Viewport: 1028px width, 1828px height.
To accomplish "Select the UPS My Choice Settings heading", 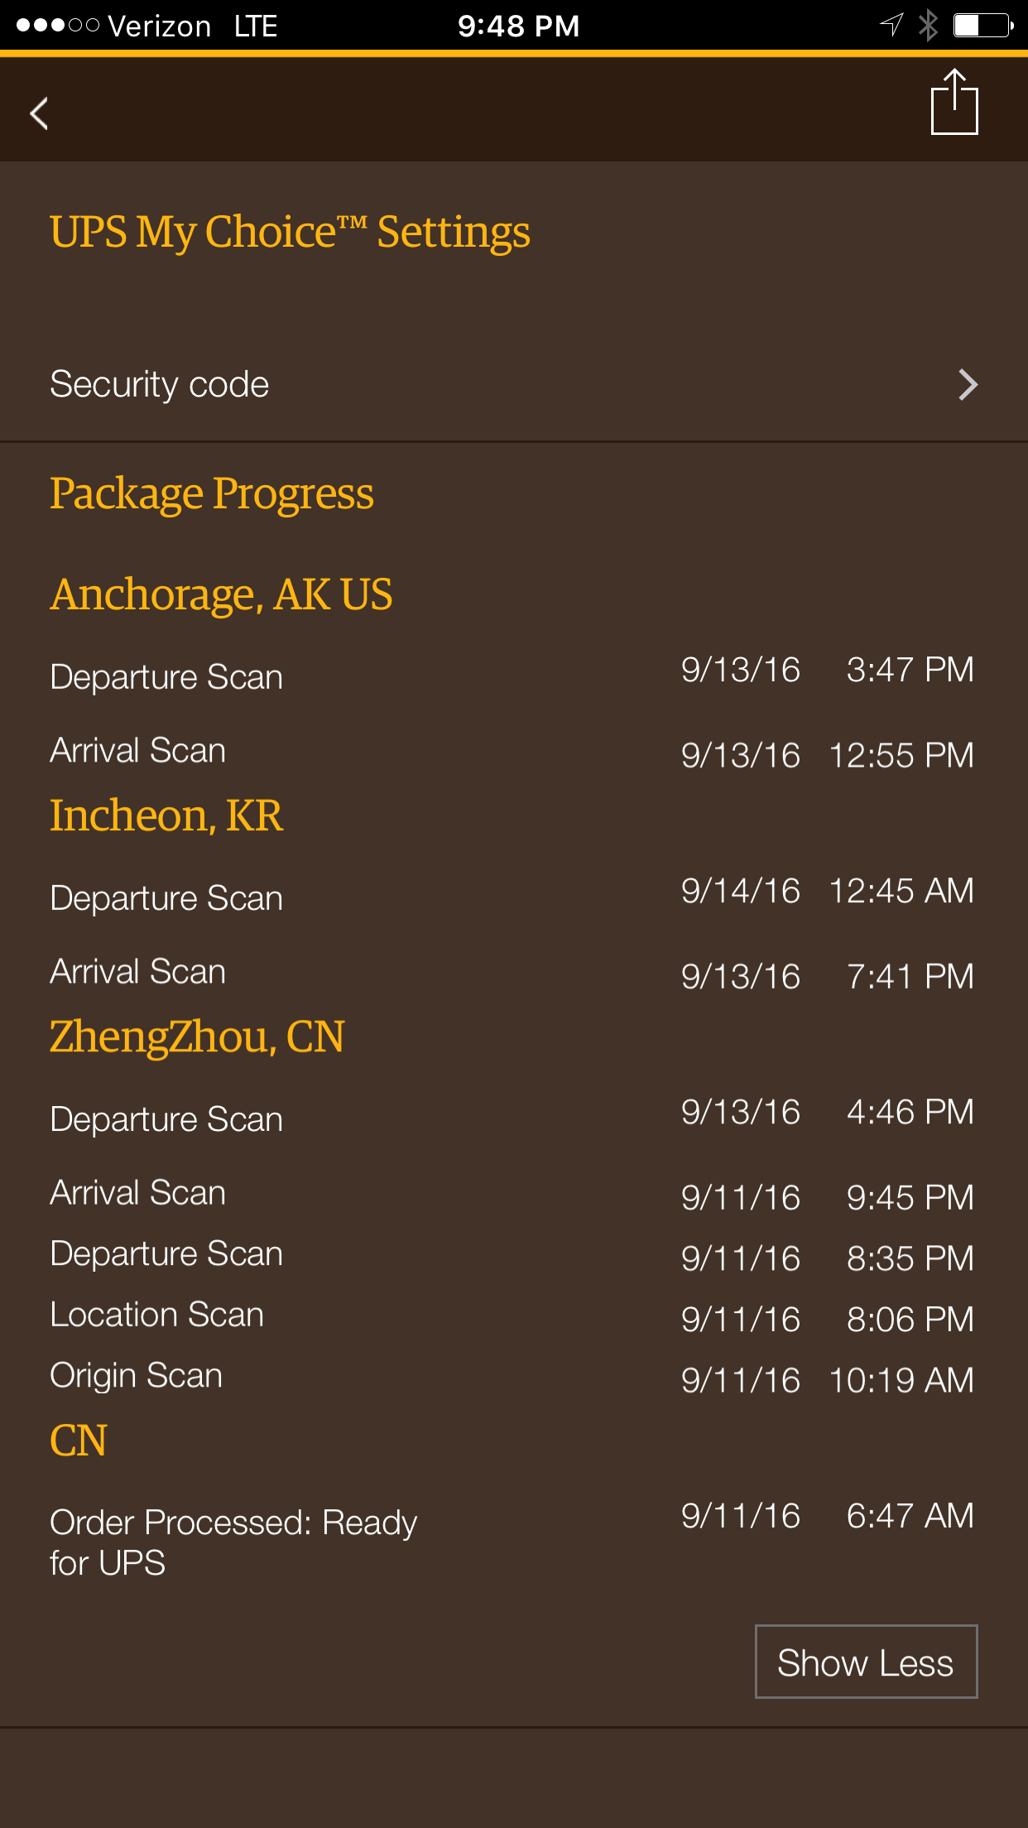I will [290, 232].
